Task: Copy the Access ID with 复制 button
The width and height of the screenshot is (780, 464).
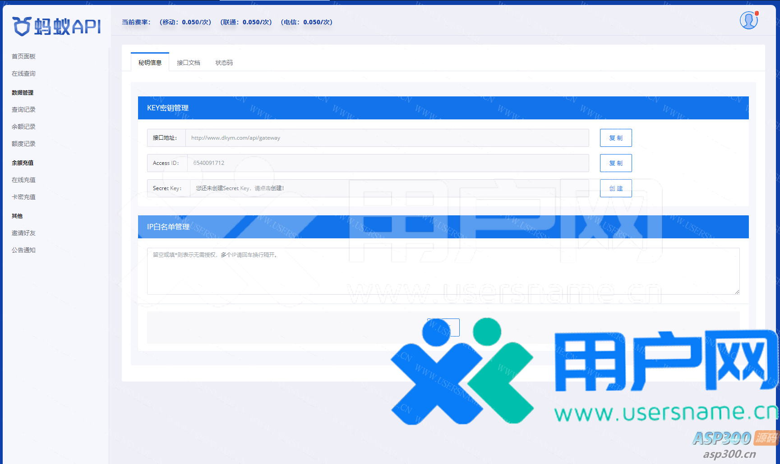Action: (x=616, y=163)
